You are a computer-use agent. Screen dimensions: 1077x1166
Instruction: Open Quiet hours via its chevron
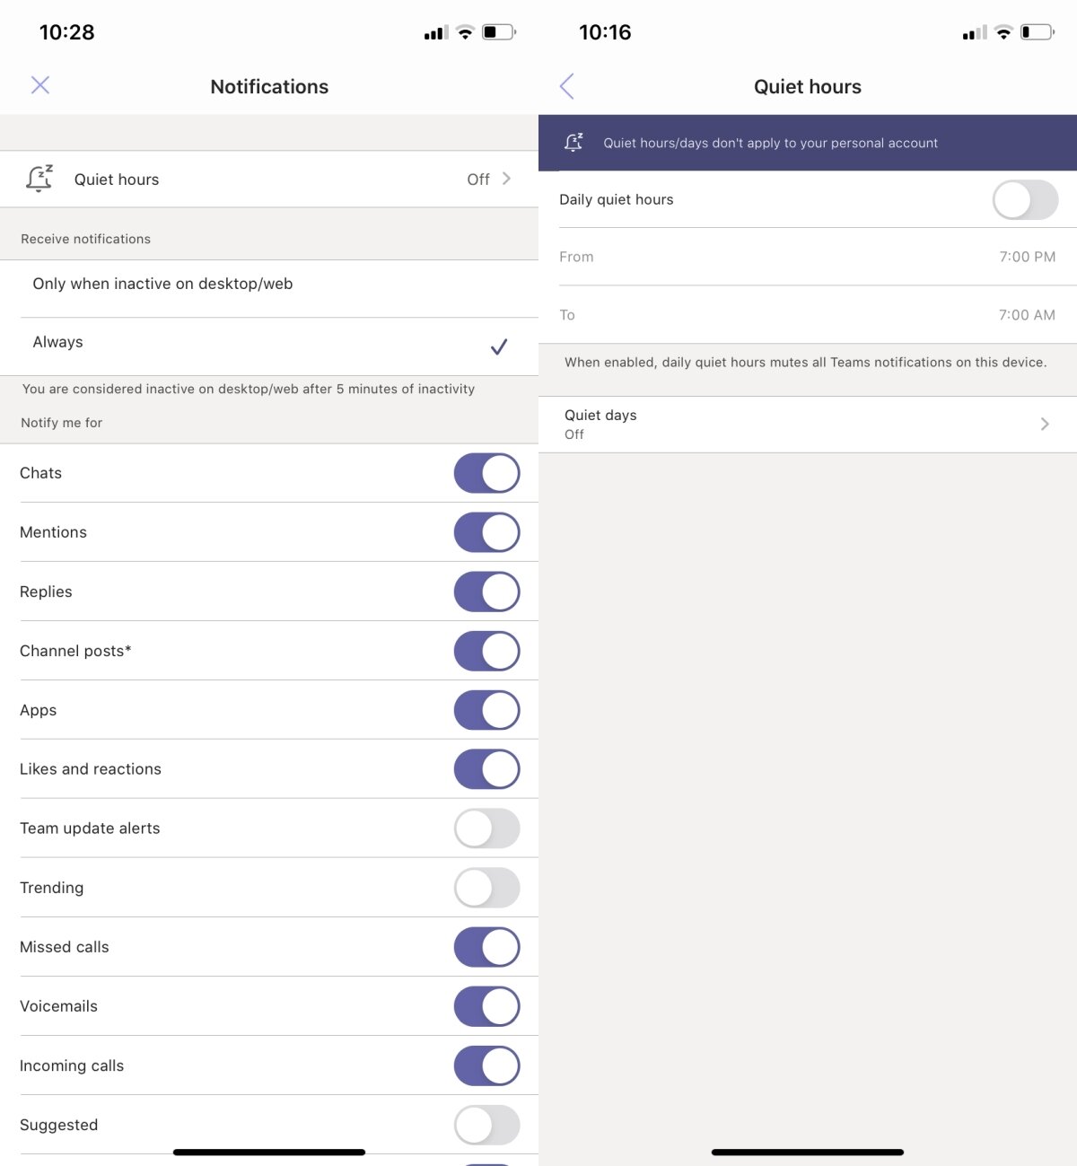pos(507,179)
